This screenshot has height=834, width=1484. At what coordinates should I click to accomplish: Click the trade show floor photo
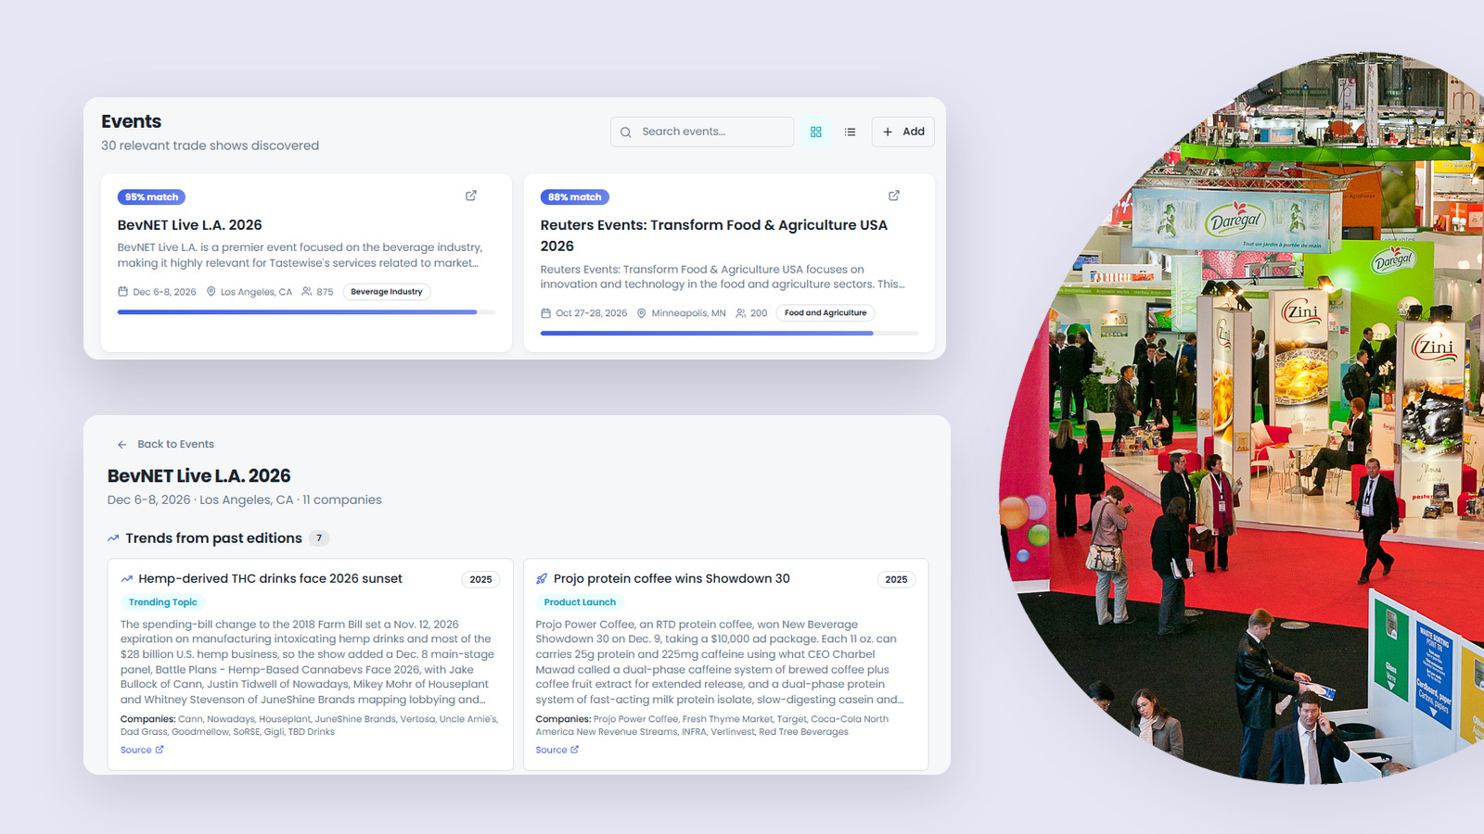point(1243,417)
